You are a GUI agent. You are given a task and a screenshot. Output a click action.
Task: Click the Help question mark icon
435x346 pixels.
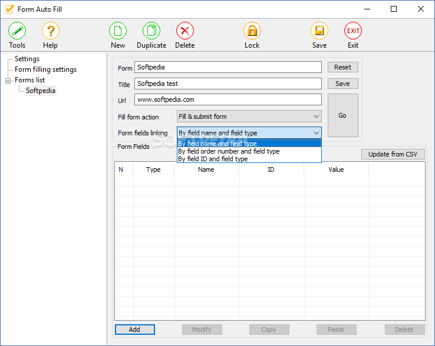[51, 31]
